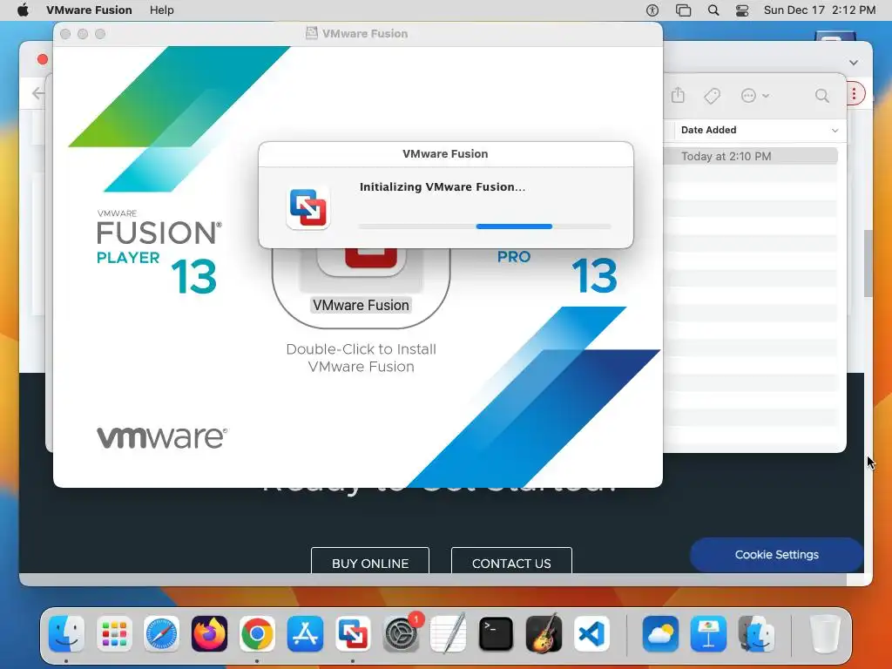Click the initializing progress bar
892x669 pixels.
[484, 226]
